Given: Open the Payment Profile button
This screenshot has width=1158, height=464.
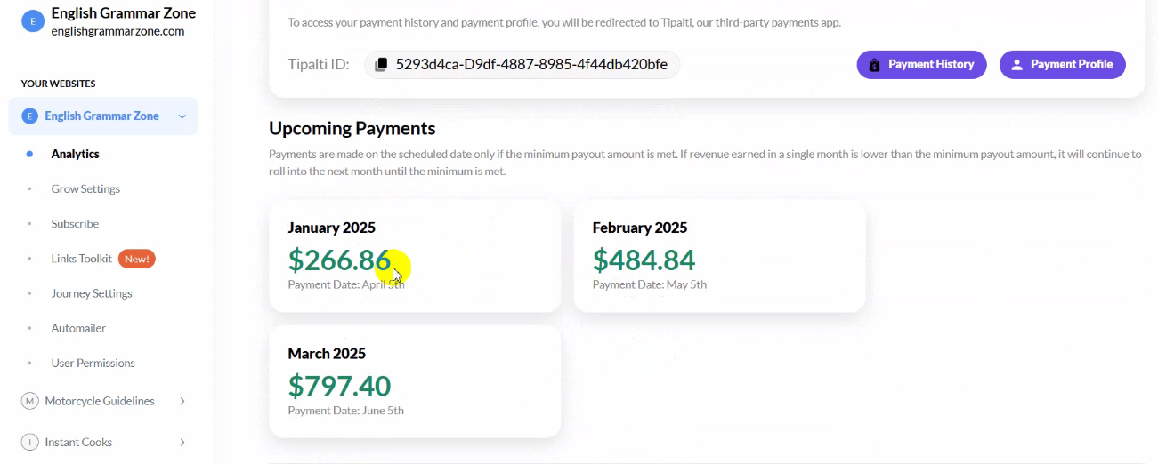Looking at the screenshot, I should coord(1063,65).
